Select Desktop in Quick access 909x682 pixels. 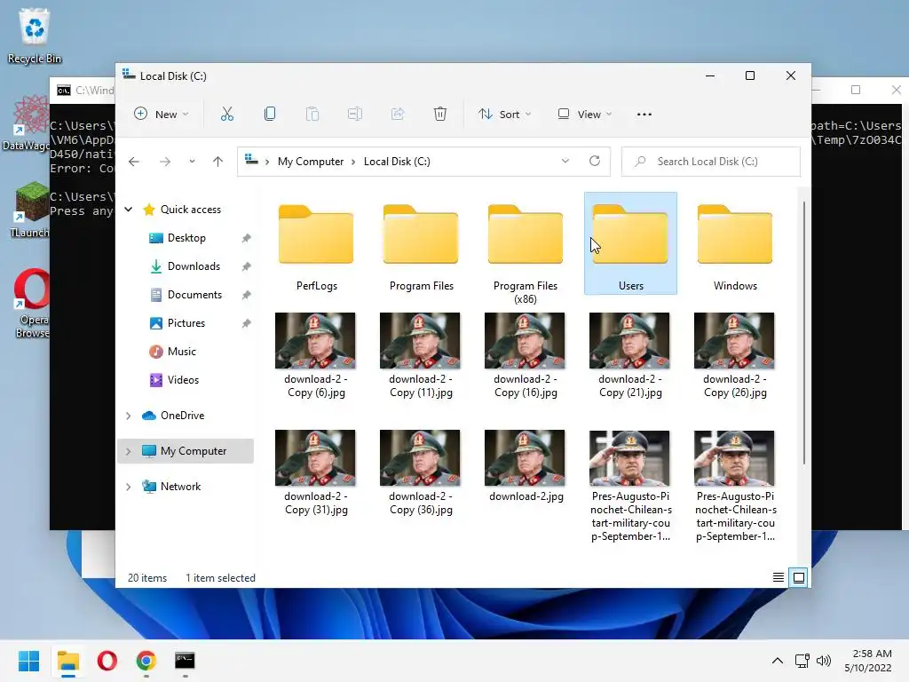186,238
